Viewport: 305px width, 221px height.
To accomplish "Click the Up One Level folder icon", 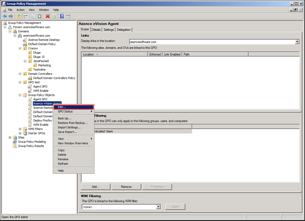I will coord(19,16).
